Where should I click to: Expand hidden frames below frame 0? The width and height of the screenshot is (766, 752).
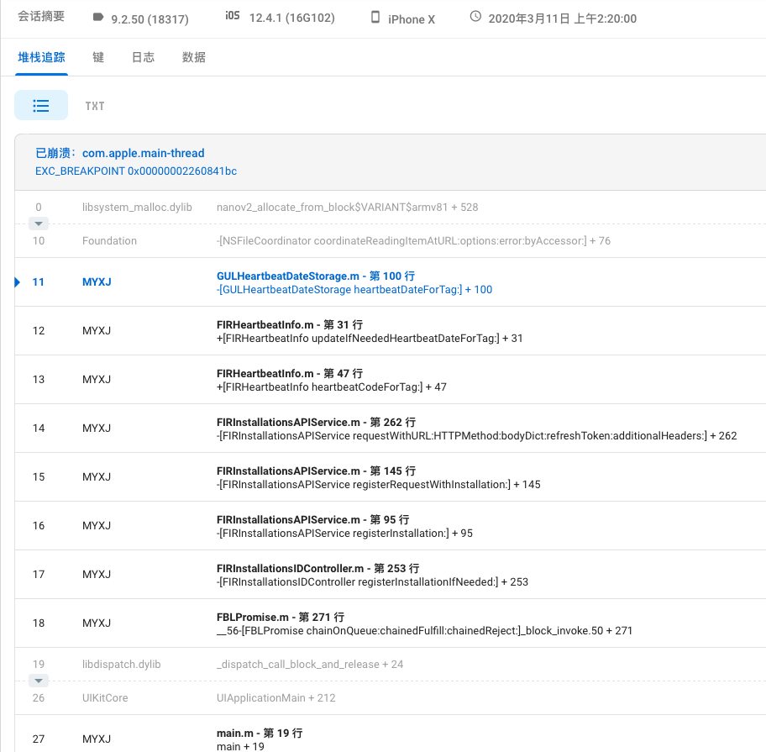click(x=39, y=223)
